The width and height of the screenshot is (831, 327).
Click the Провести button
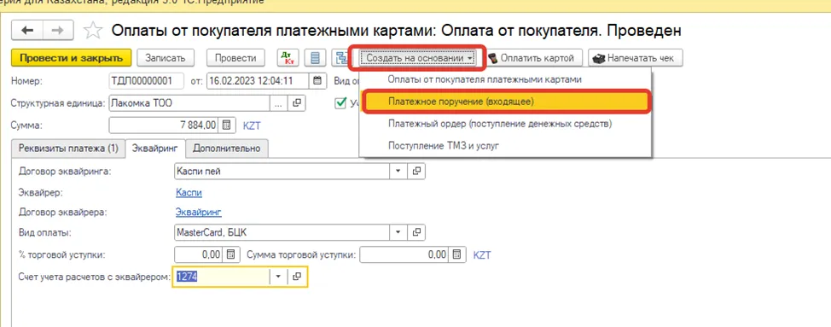point(235,58)
